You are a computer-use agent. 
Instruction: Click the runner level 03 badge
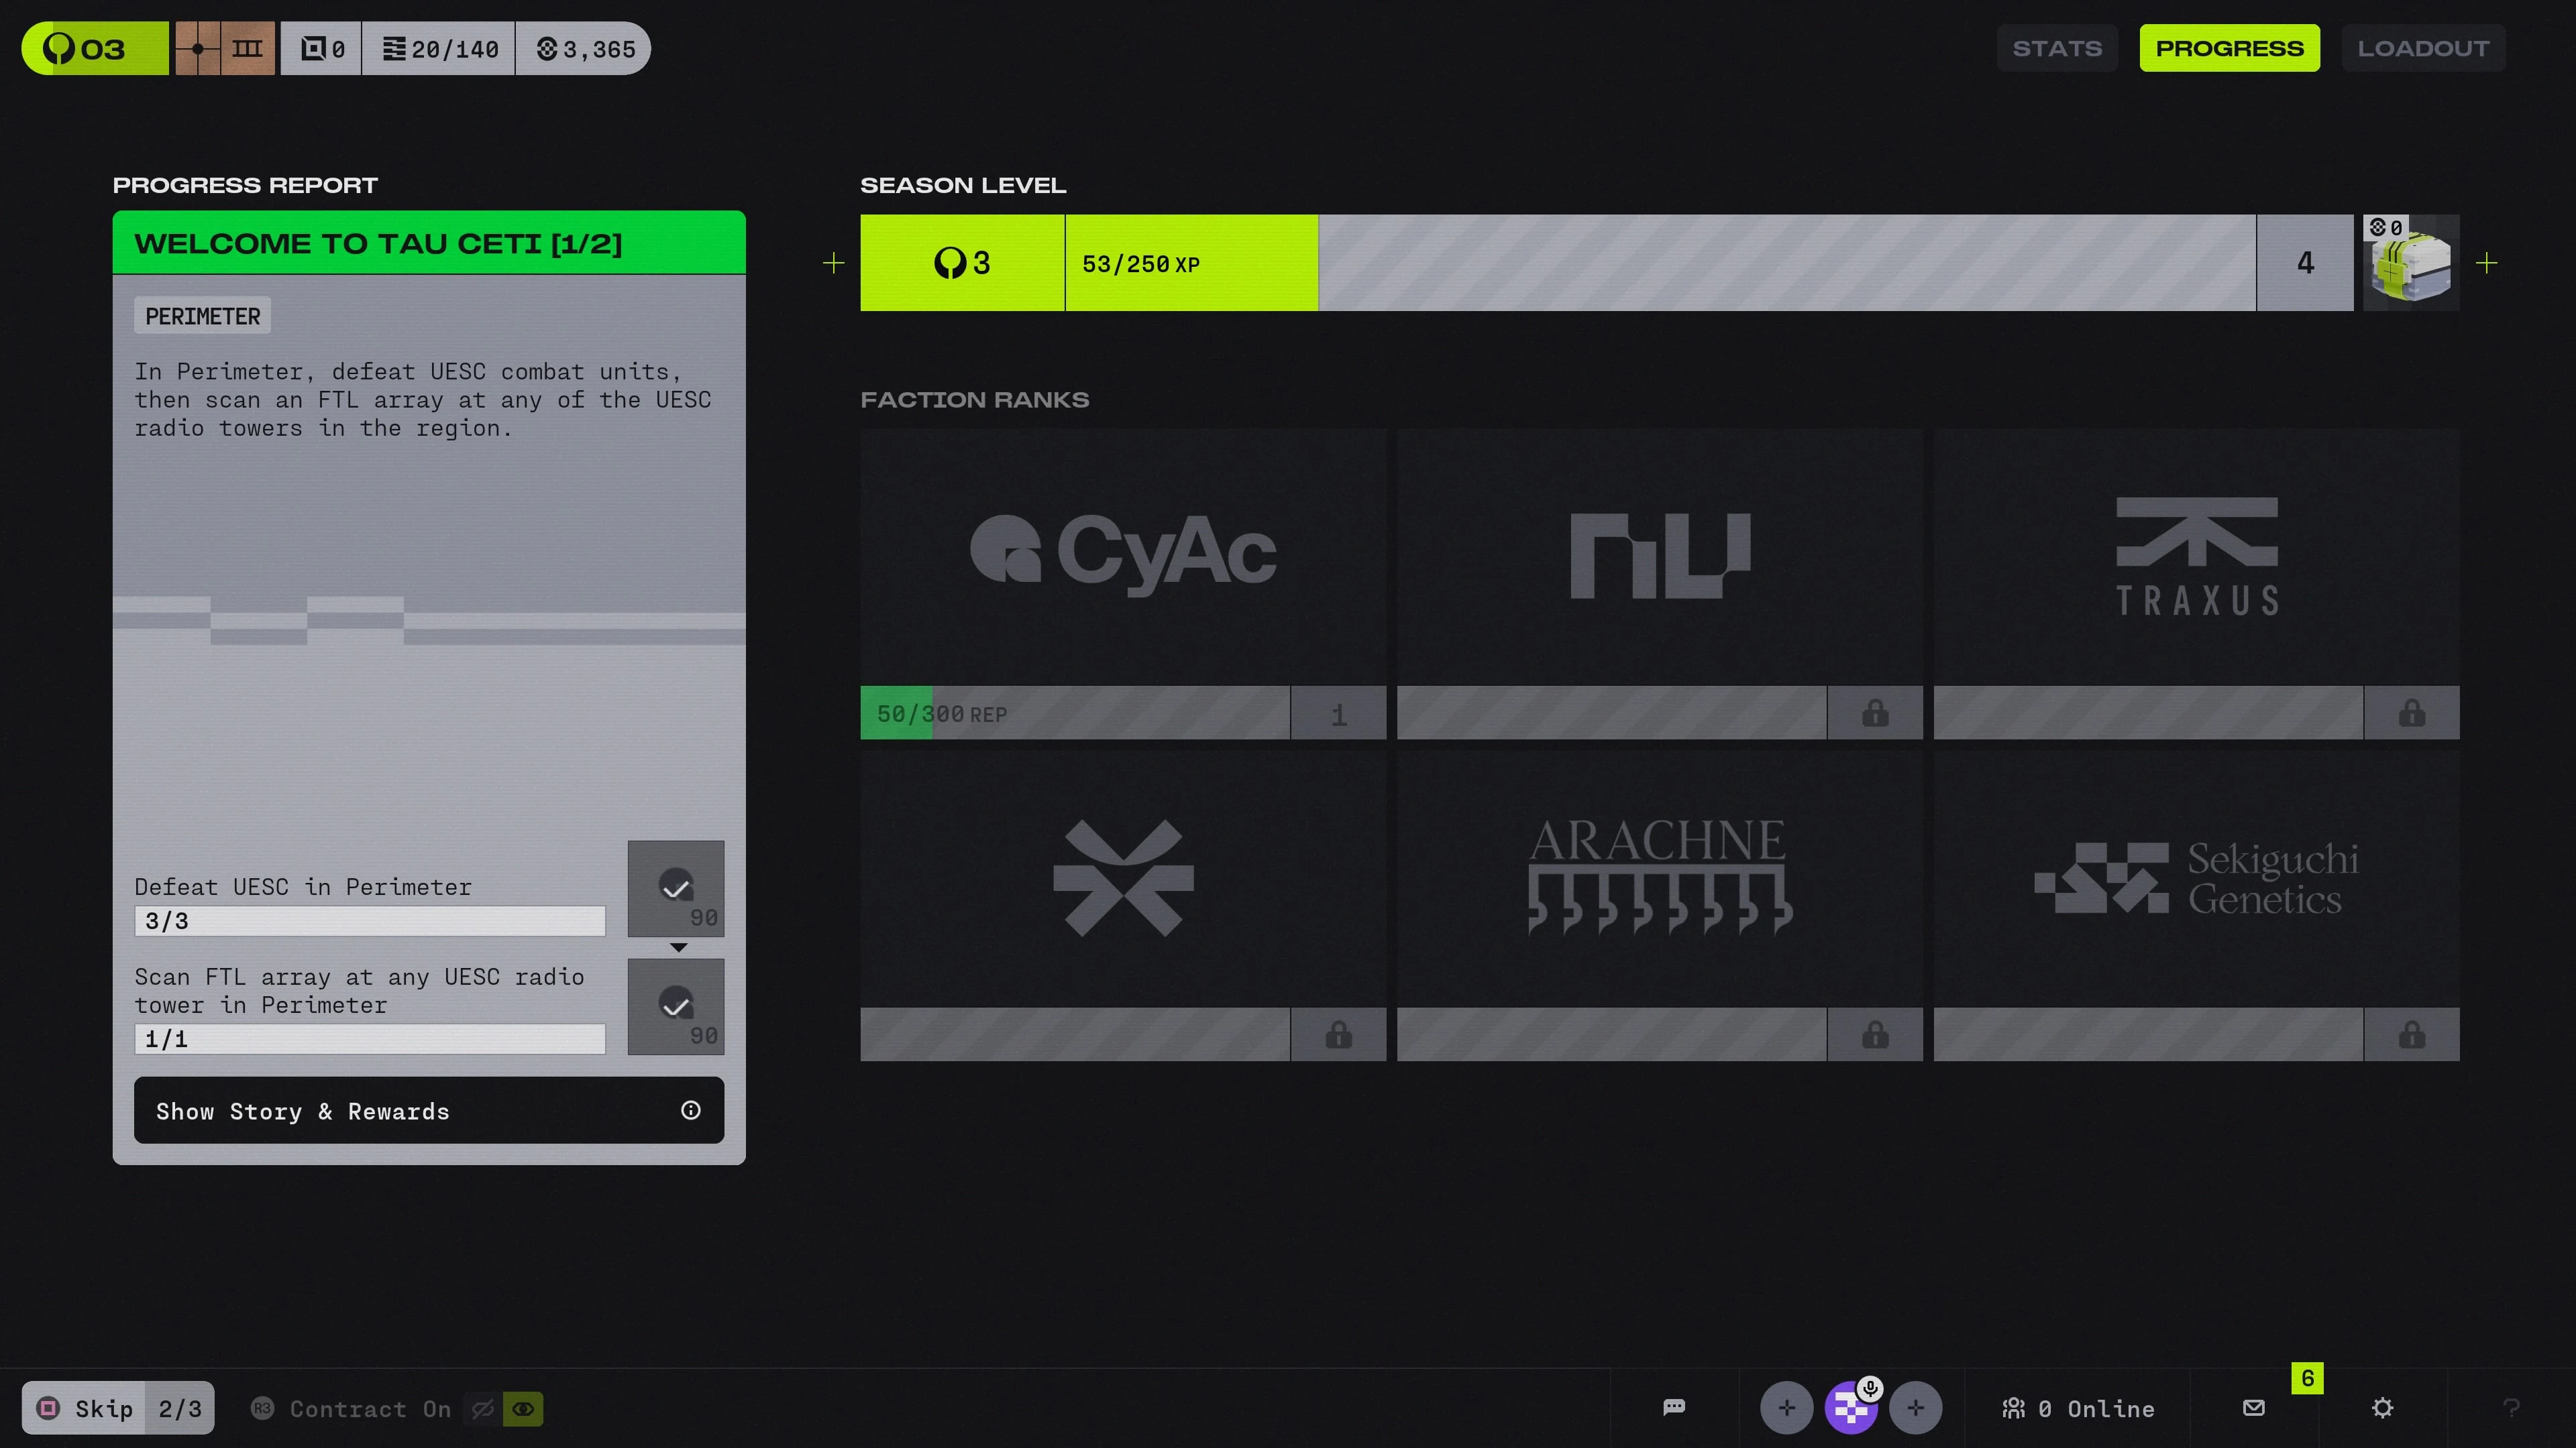click(94, 48)
